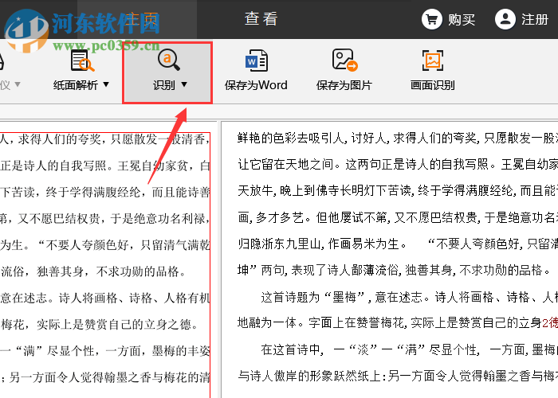Screen dimensions: 558x398
Task: Click result line starting 坤”两句
Action: [395, 270]
